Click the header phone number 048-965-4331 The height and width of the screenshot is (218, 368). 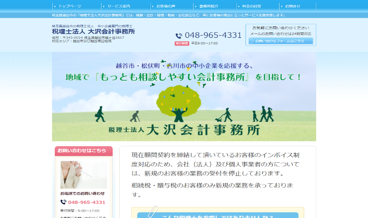(213, 35)
